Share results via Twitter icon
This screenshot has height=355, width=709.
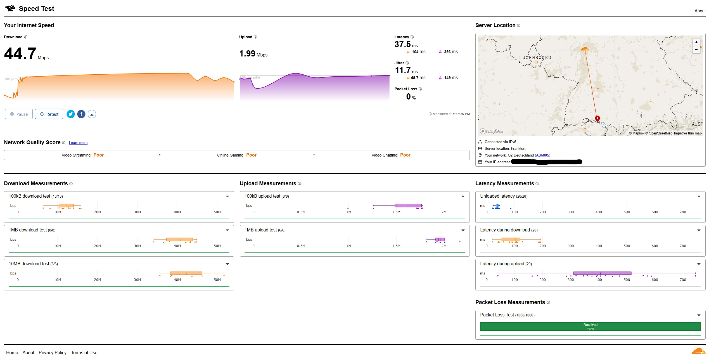71,114
